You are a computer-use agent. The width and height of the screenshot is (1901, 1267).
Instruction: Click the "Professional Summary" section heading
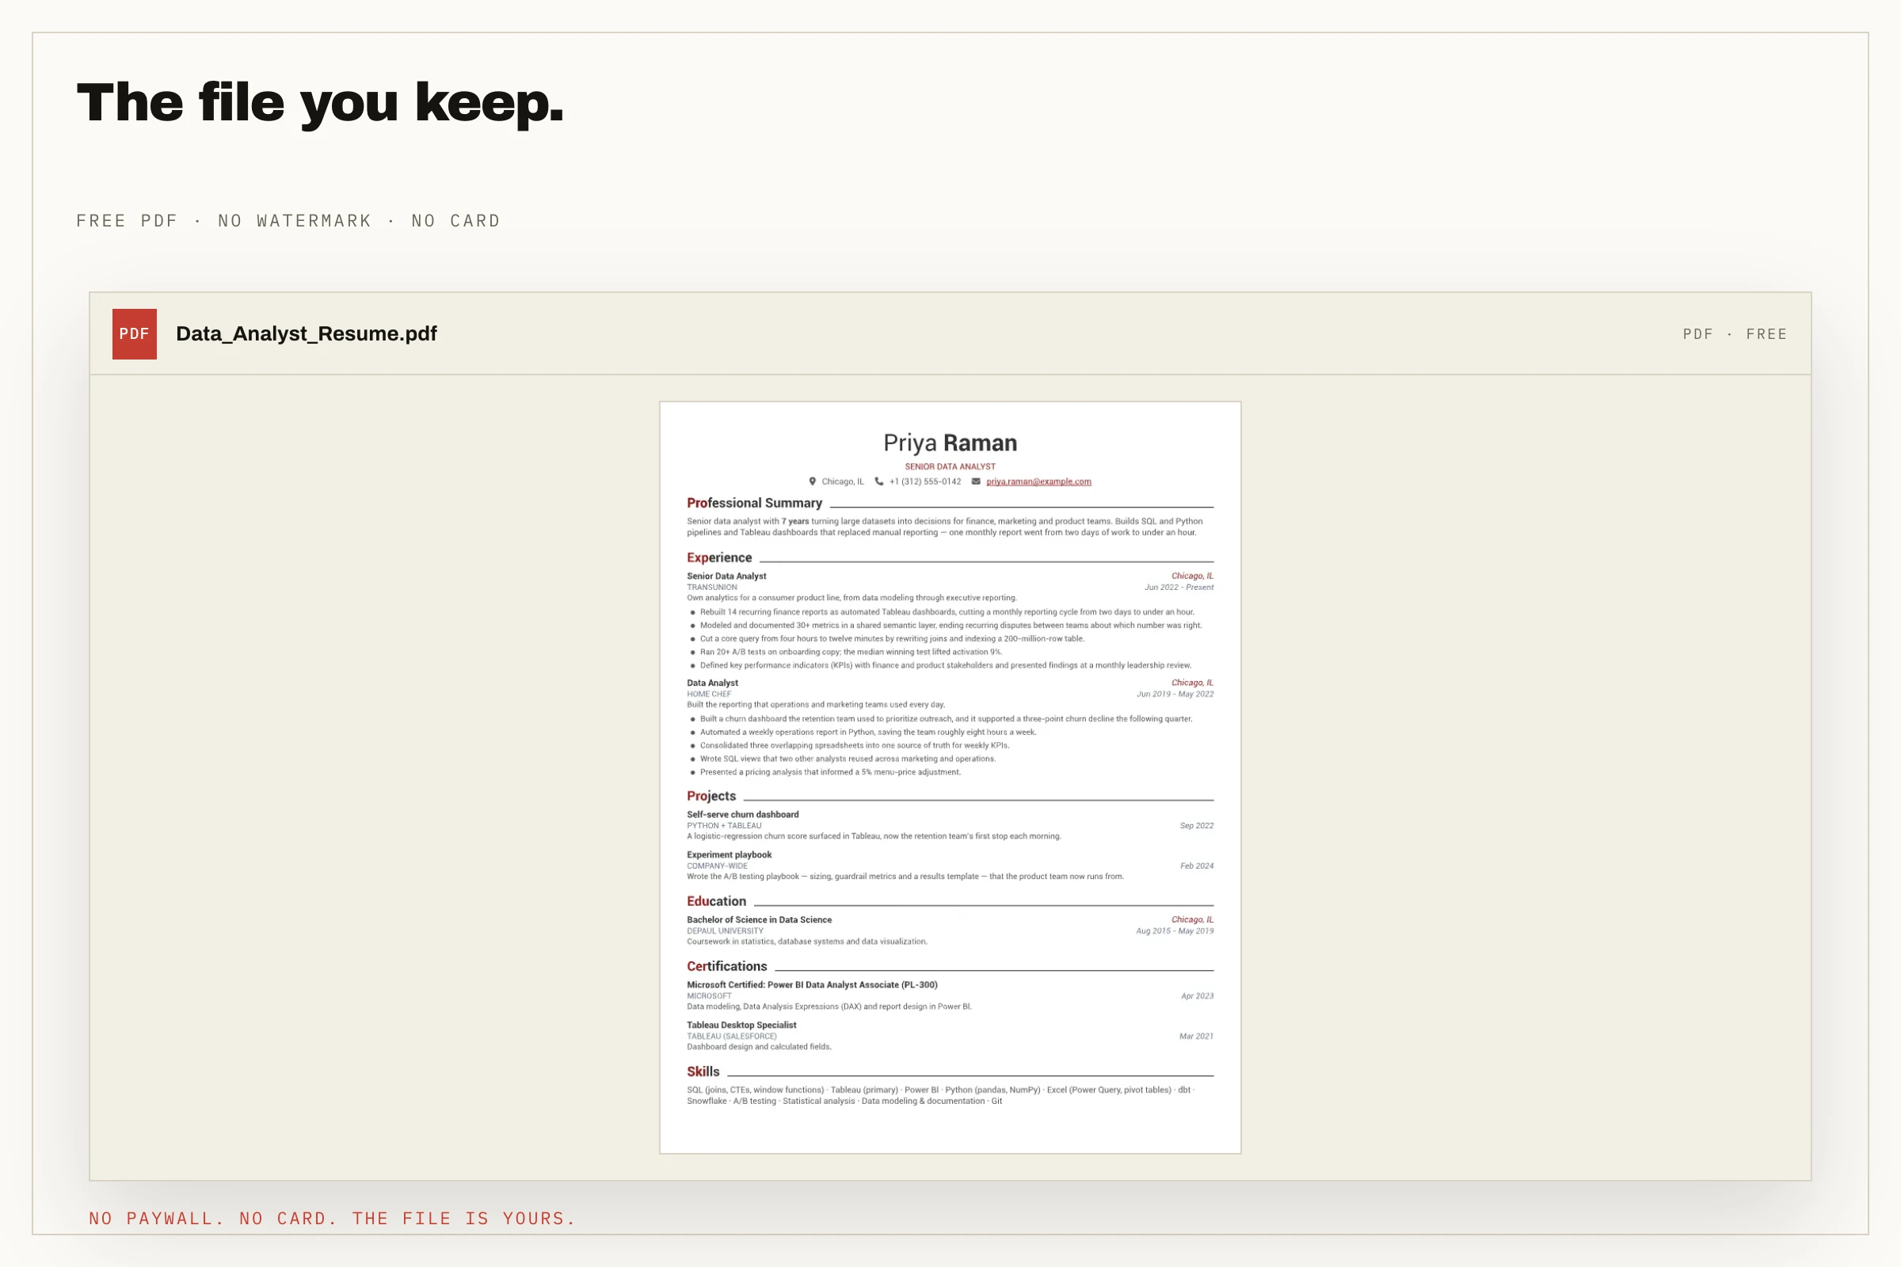point(755,503)
